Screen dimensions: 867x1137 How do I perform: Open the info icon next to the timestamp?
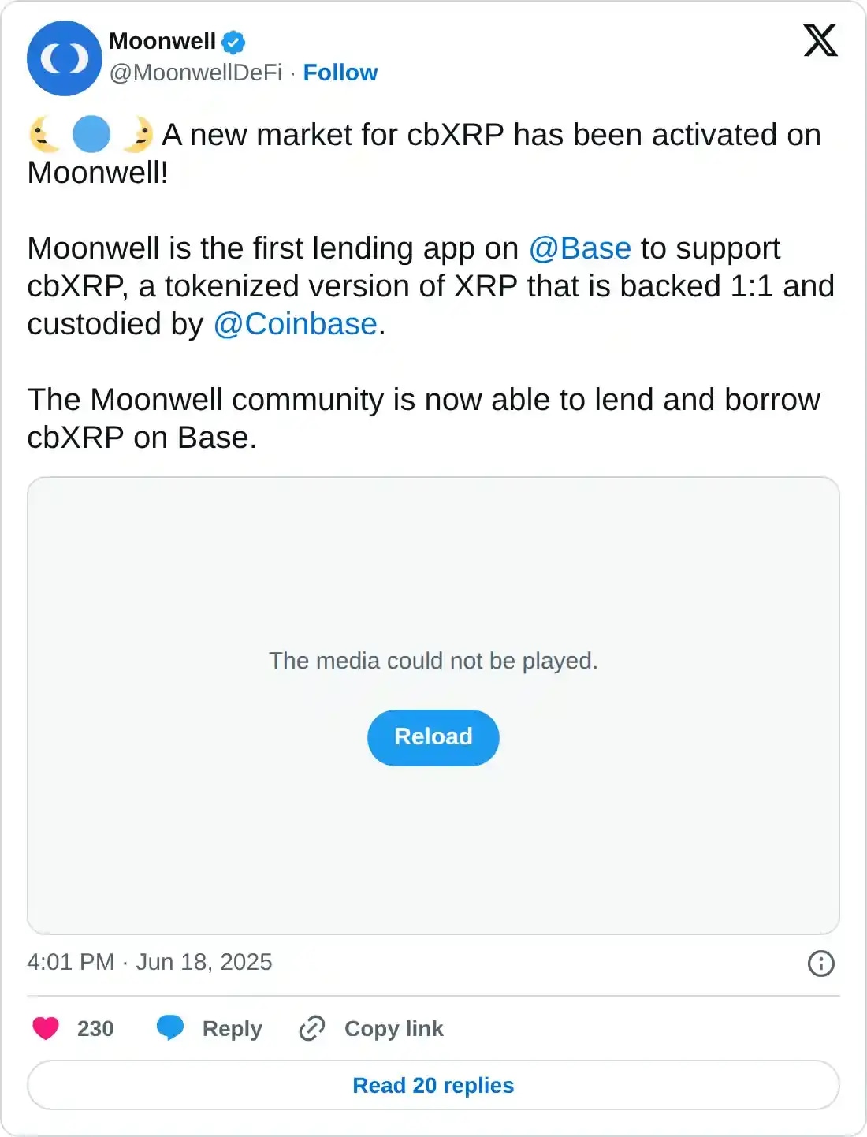point(822,963)
